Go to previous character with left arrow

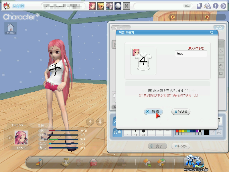click(x=10, y=138)
